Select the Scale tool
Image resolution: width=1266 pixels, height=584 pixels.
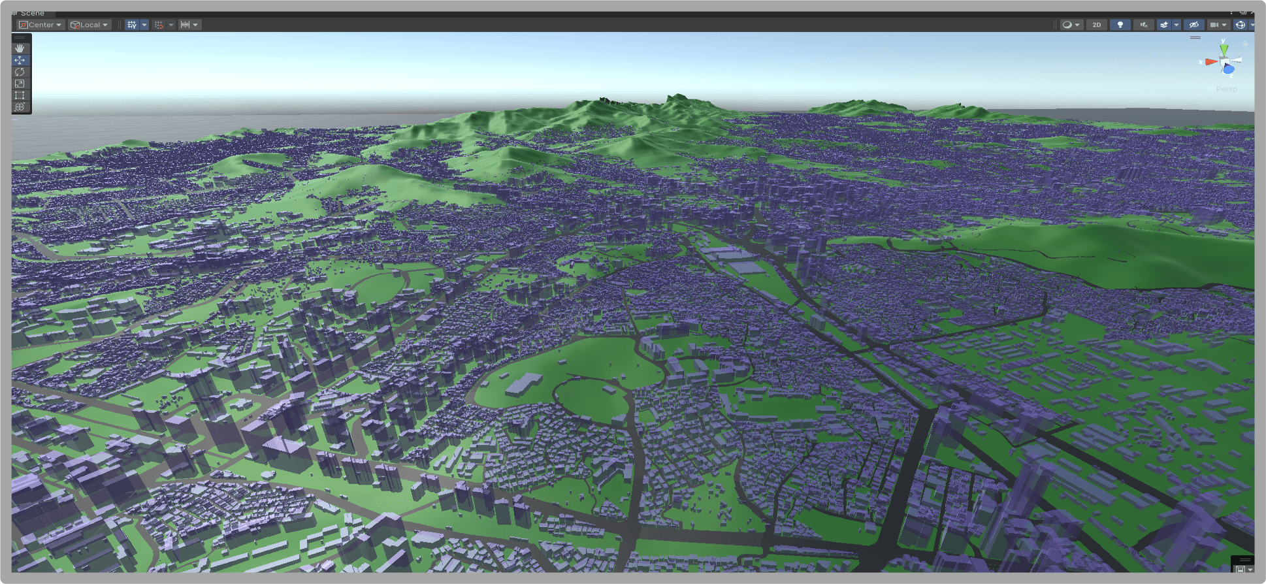(x=20, y=84)
